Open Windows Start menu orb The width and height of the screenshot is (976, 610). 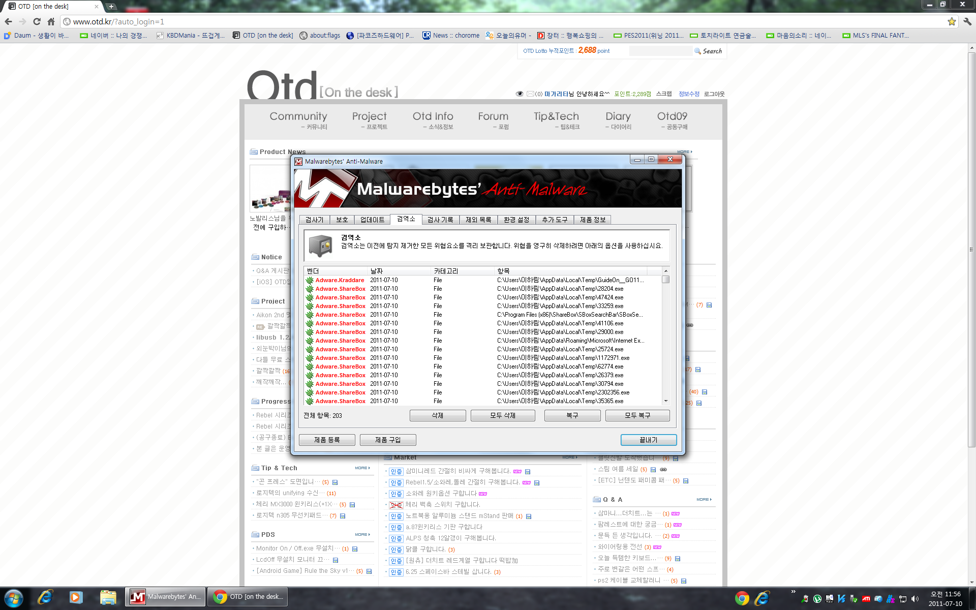pos(13,597)
